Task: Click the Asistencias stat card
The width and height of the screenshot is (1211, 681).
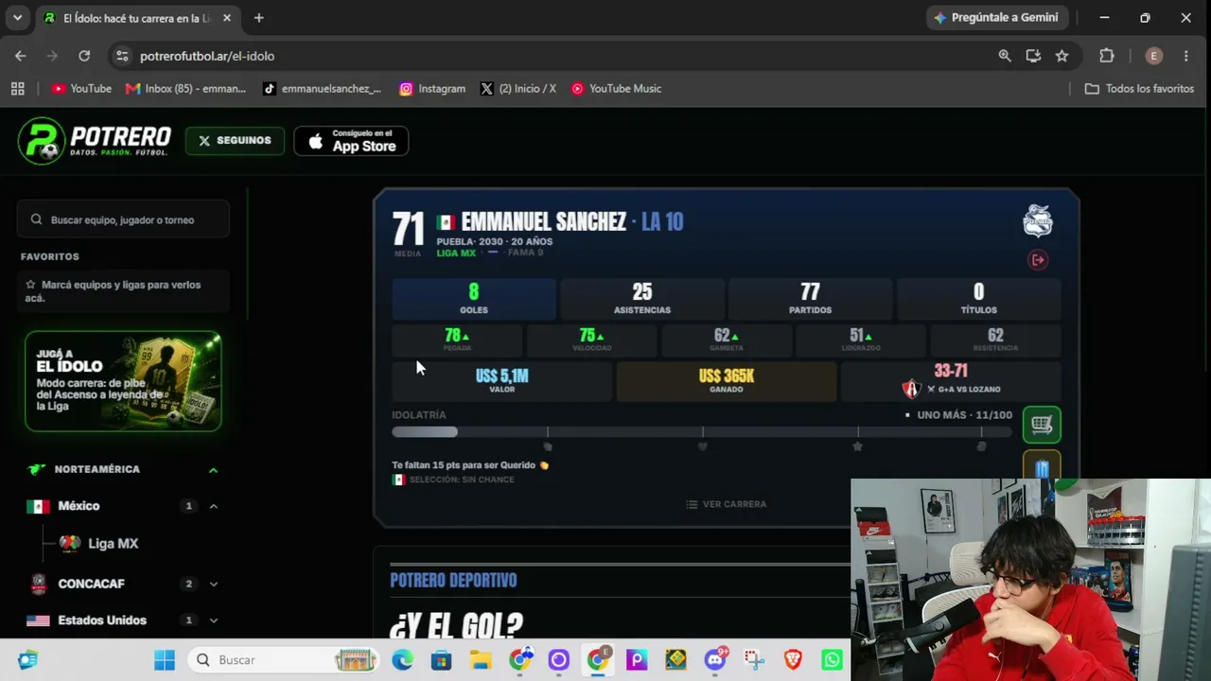Action: tap(642, 299)
